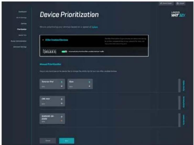Click the up arrow on the Xbox card
Image resolution: width=194 pixels, height=145 pixels.
point(89,82)
